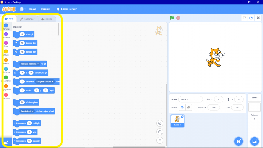Click the steps value in adım git block
The image size is (263, 148).
click(x=22, y=34)
